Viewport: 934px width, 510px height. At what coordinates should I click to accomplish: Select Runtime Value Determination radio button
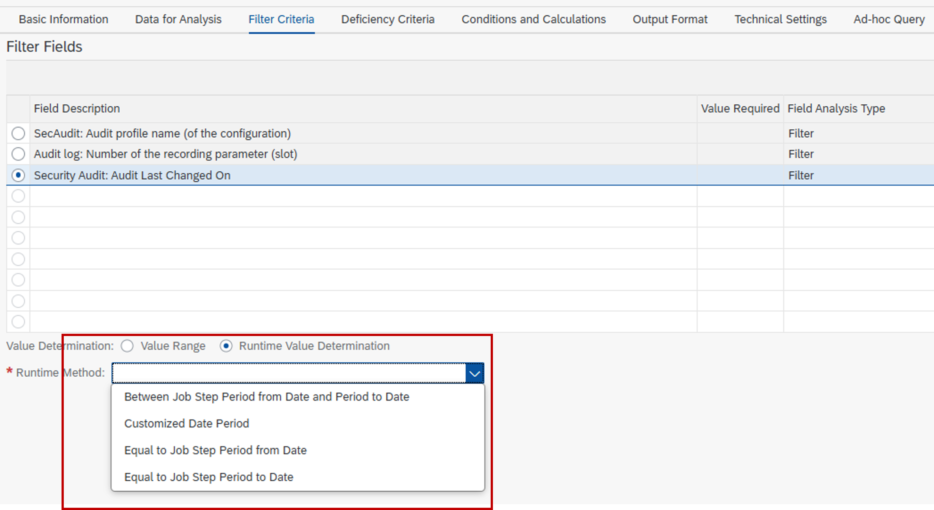(226, 346)
